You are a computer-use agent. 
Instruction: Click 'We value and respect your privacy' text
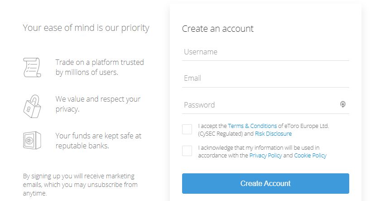point(98,104)
